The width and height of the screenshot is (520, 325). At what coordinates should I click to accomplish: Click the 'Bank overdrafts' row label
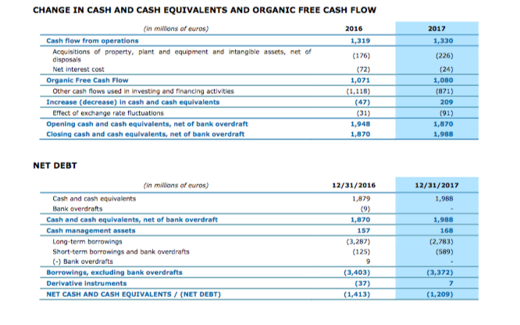[77, 209]
